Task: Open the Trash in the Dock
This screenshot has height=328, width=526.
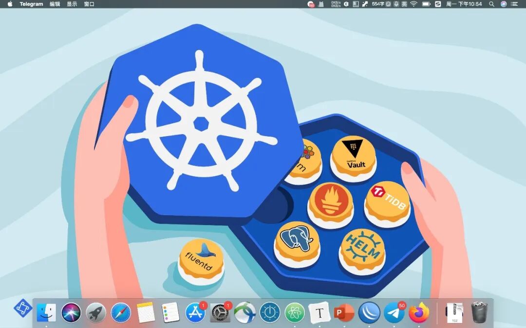Action: tap(479, 312)
